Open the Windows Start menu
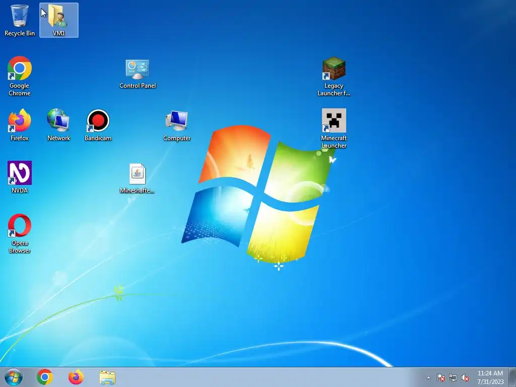Screen dimensions: 516x387 click(14, 377)
